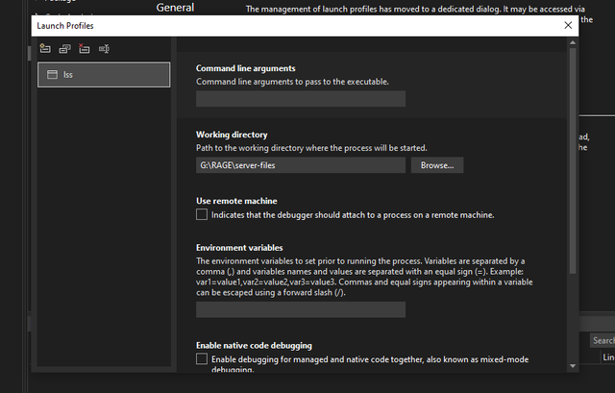Rename the selected launch profile
Viewport: 615px width, 393px height.
[x=104, y=49]
